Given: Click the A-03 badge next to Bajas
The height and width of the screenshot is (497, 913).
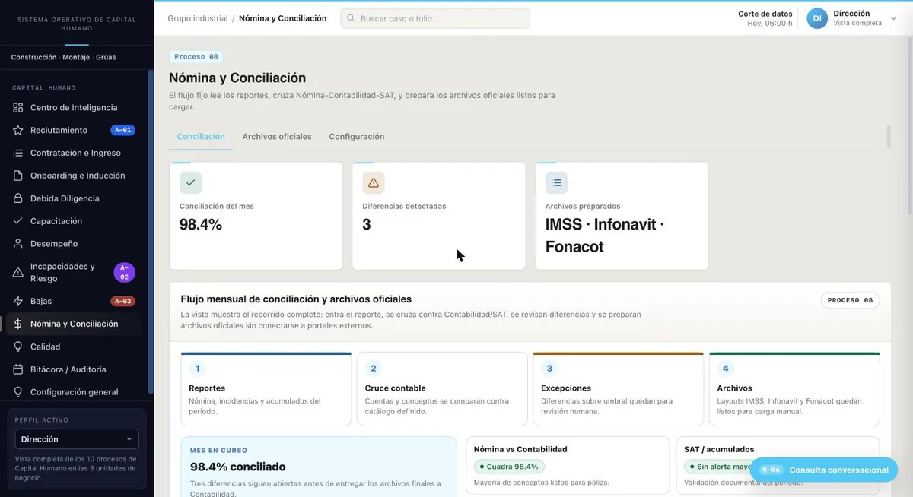Looking at the screenshot, I should (x=122, y=302).
